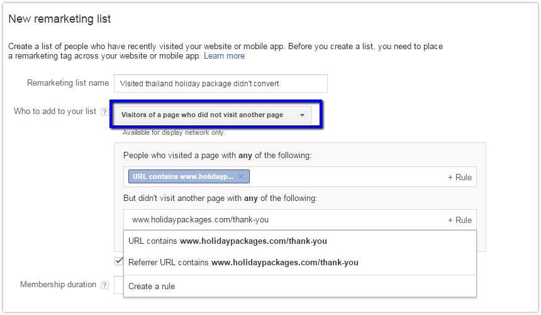
Task: Follow the Learn more link
Action: point(225,56)
